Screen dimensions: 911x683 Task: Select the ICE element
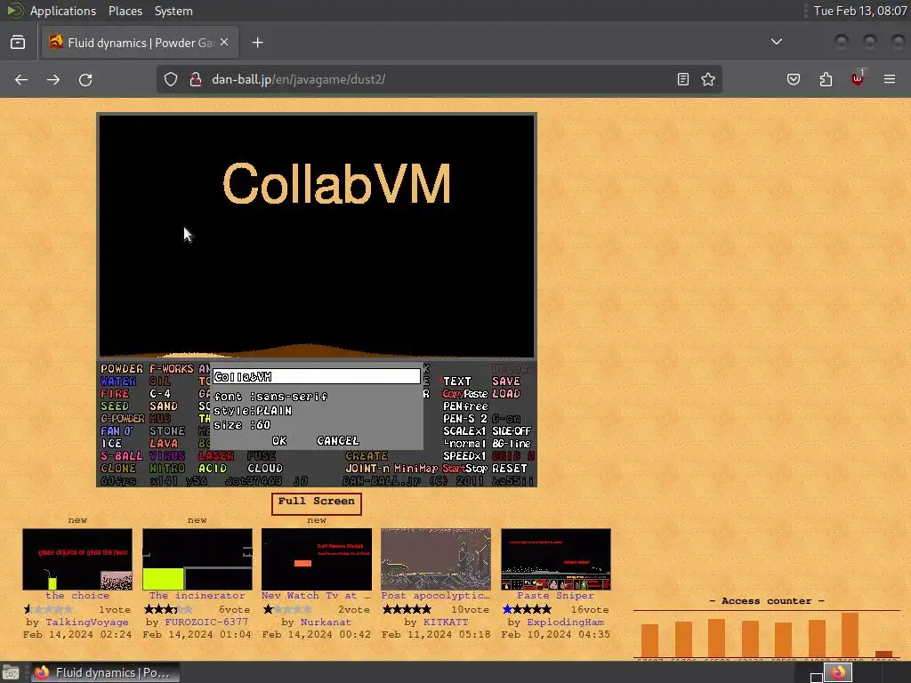tap(111, 444)
